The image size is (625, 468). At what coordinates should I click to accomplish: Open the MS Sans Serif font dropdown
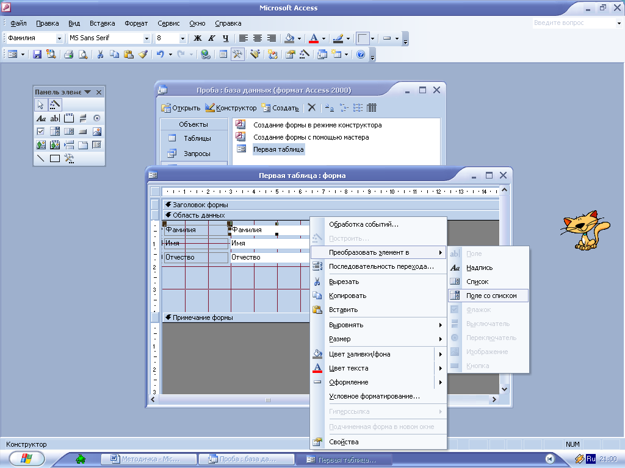click(146, 38)
